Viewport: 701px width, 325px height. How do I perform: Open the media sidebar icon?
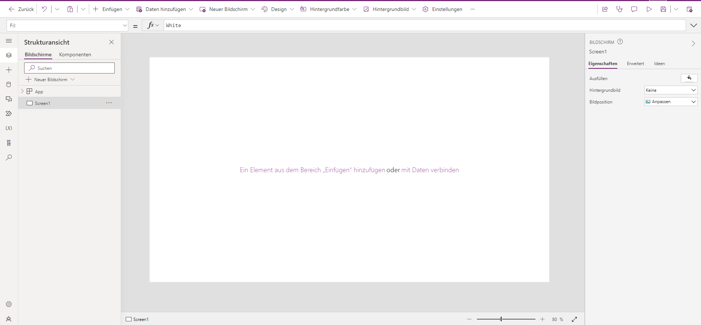(x=9, y=99)
